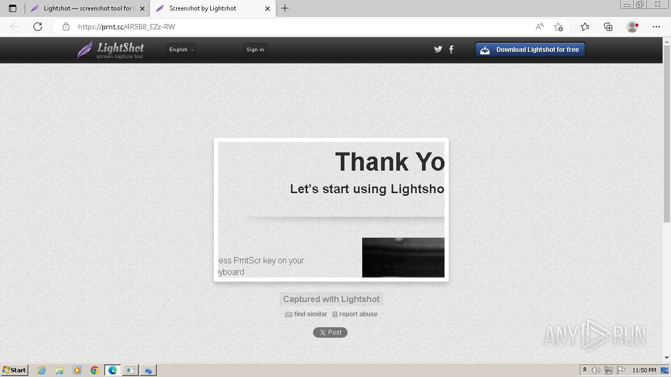671x377 pixels.
Task: Launch Internet Explorer from taskbar
Action: click(x=42, y=370)
